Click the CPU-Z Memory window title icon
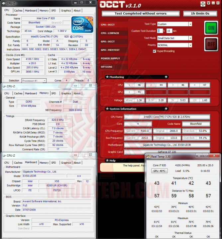This screenshot has height=239, width=222. (x=4, y=86)
